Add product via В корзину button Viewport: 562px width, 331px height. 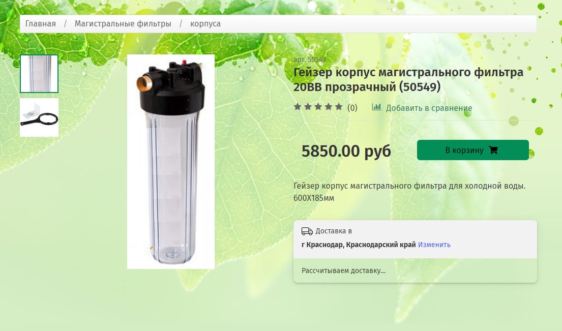pyautogui.click(x=473, y=149)
